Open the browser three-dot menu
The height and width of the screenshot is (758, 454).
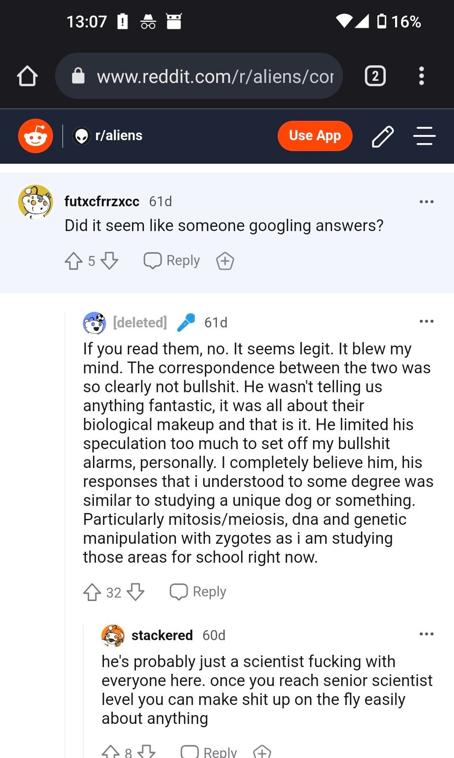click(421, 76)
